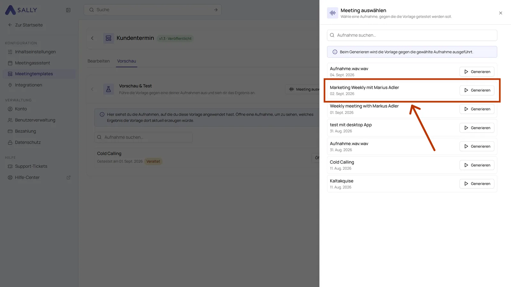
Task: Close the Meeting auswählen panel
Action: [x=500, y=13]
